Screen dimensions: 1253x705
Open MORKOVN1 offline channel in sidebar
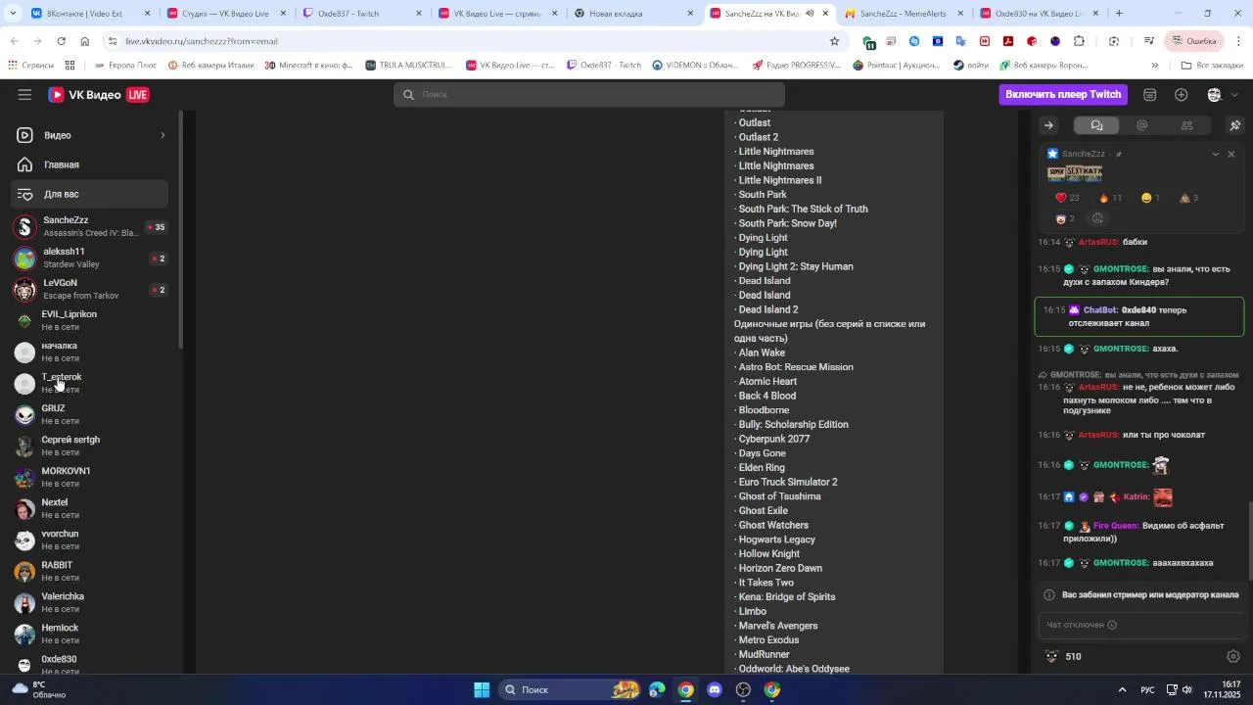tap(90, 477)
